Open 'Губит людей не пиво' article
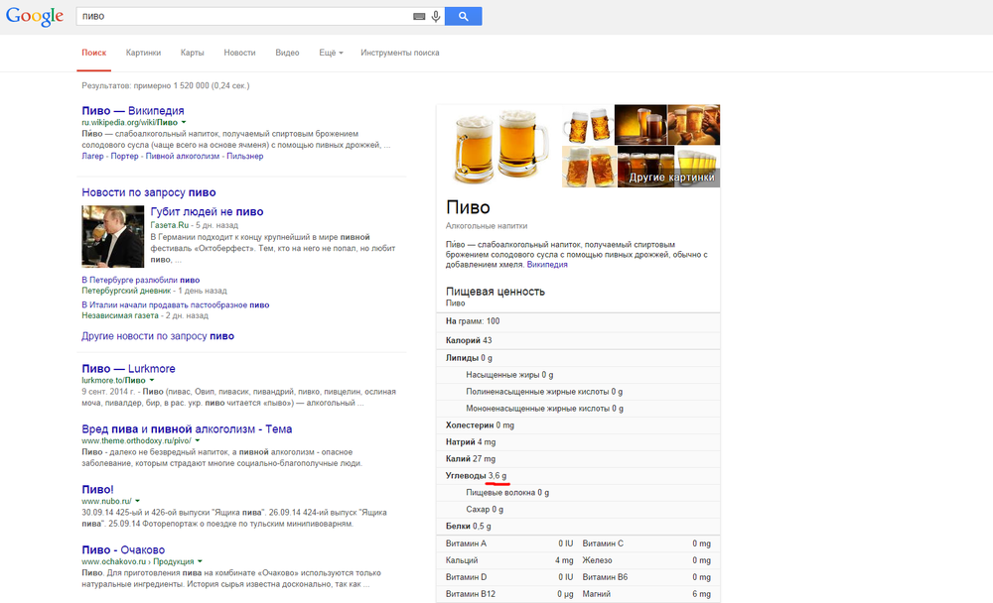 208,212
